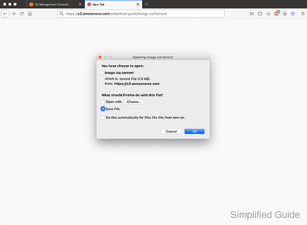The width and height of the screenshot is (307, 225).
Task: Enable 'Do this automatically' checkbox
Action: pos(103,117)
